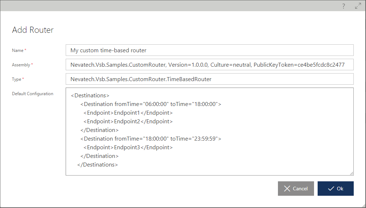The image size is (366, 208).
Task: Open the help question mark icon
Action: click(343, 6)
